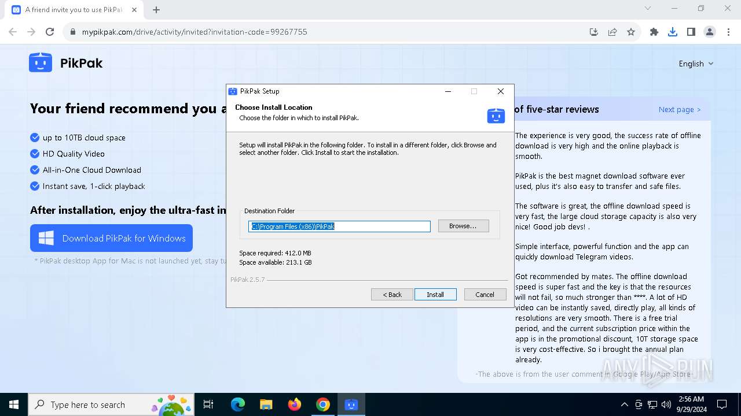
Task: Open the English language dropdown
Action: click(x=696, y=64)
